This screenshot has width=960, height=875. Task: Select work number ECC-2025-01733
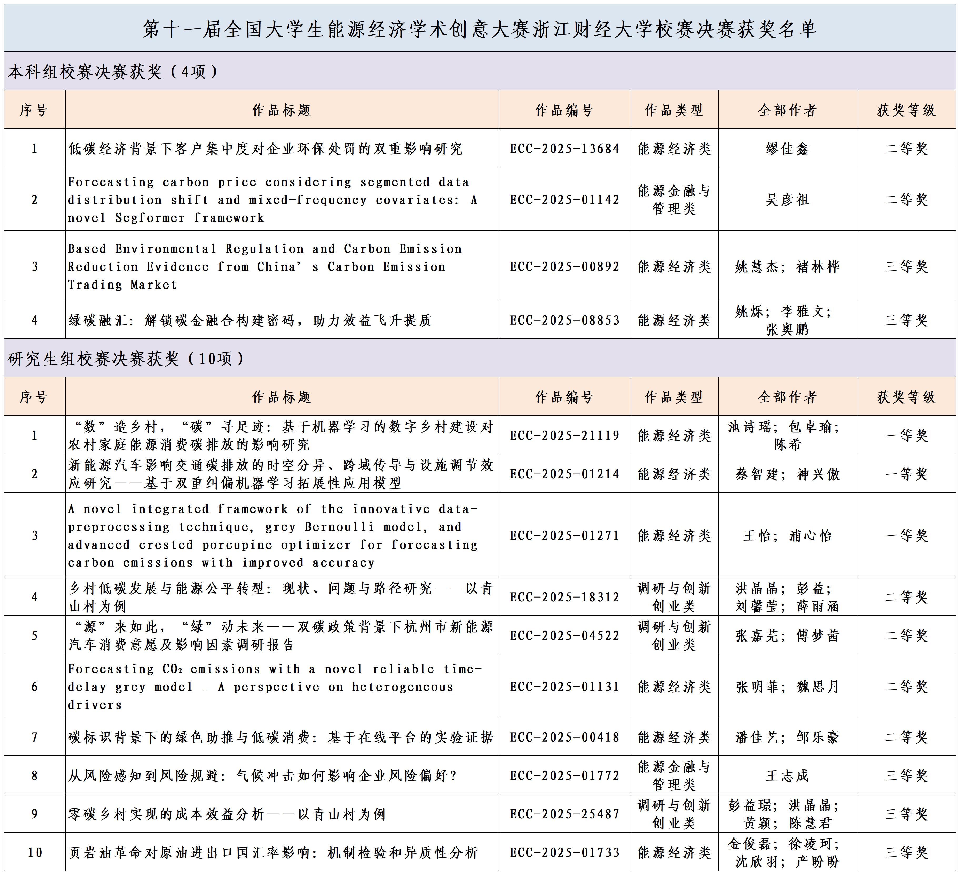[564, 853]
